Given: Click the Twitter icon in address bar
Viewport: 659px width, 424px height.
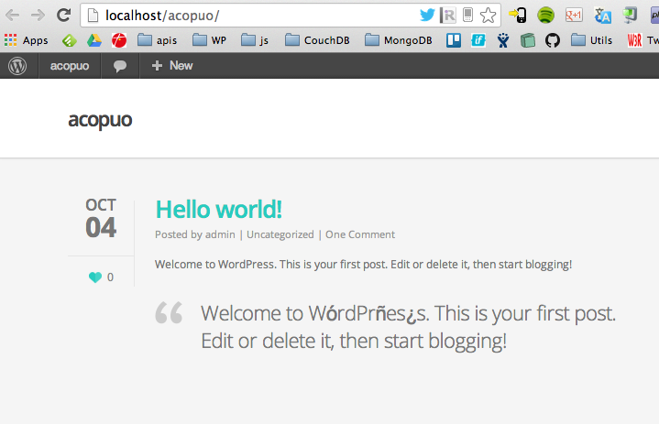Looking at the screenshot, I should (x=427, y=15).
